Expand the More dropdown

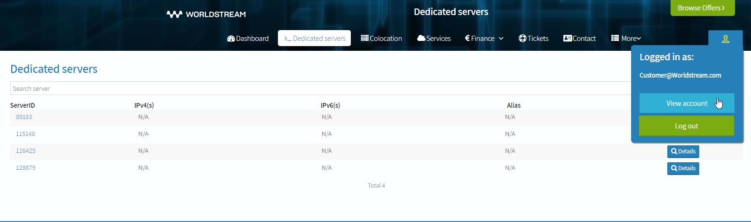click(x=626, y=39)
